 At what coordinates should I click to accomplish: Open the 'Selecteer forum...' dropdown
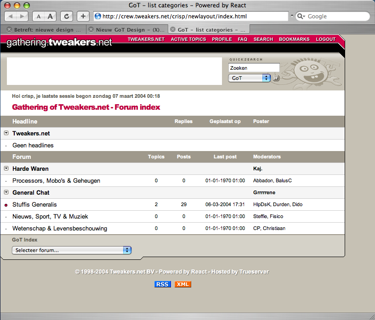72,250
